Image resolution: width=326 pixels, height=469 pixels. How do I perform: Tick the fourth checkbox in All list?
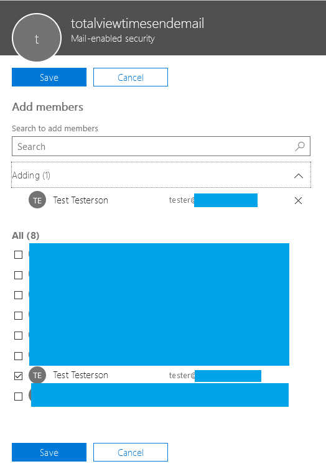click(x=18, y=315)
